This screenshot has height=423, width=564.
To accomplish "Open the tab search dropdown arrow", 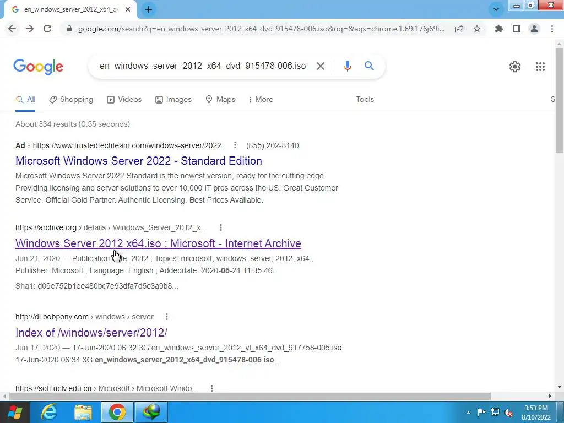I will tap(496, 9).
